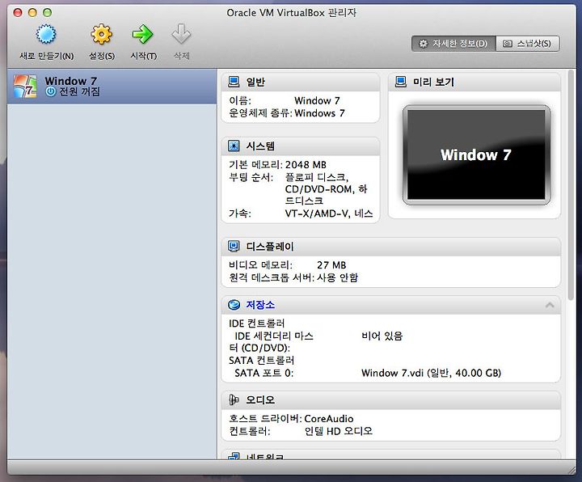This screenshot has width=582, height=482.
Task: Open the 디스플레이 display section header
Action: click(391, 247)
